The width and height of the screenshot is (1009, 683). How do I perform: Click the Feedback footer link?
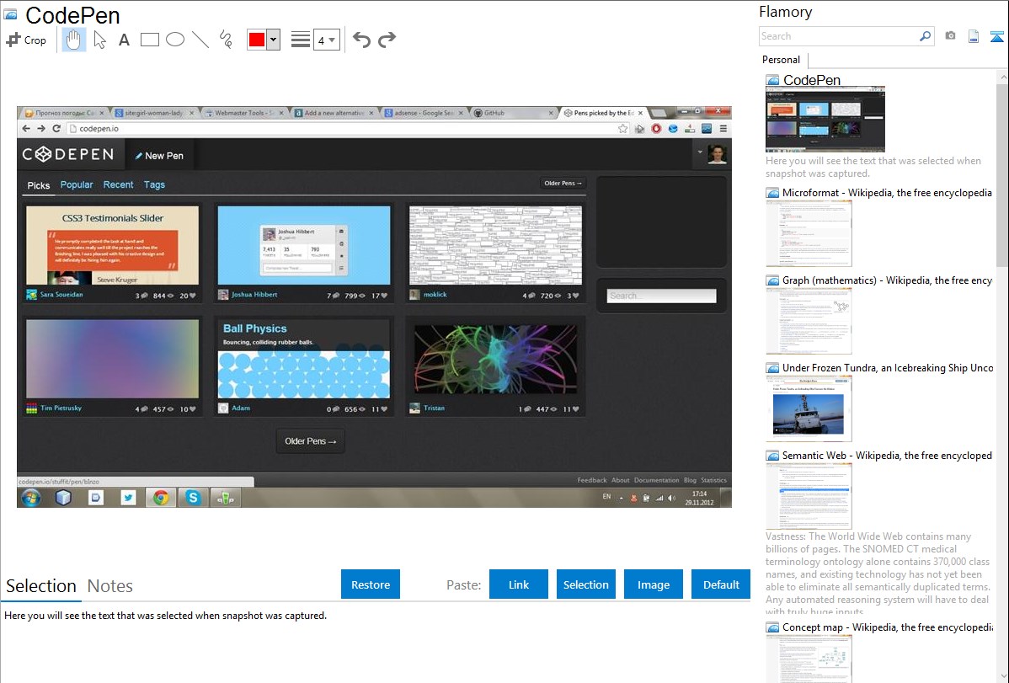pos(592,480)
